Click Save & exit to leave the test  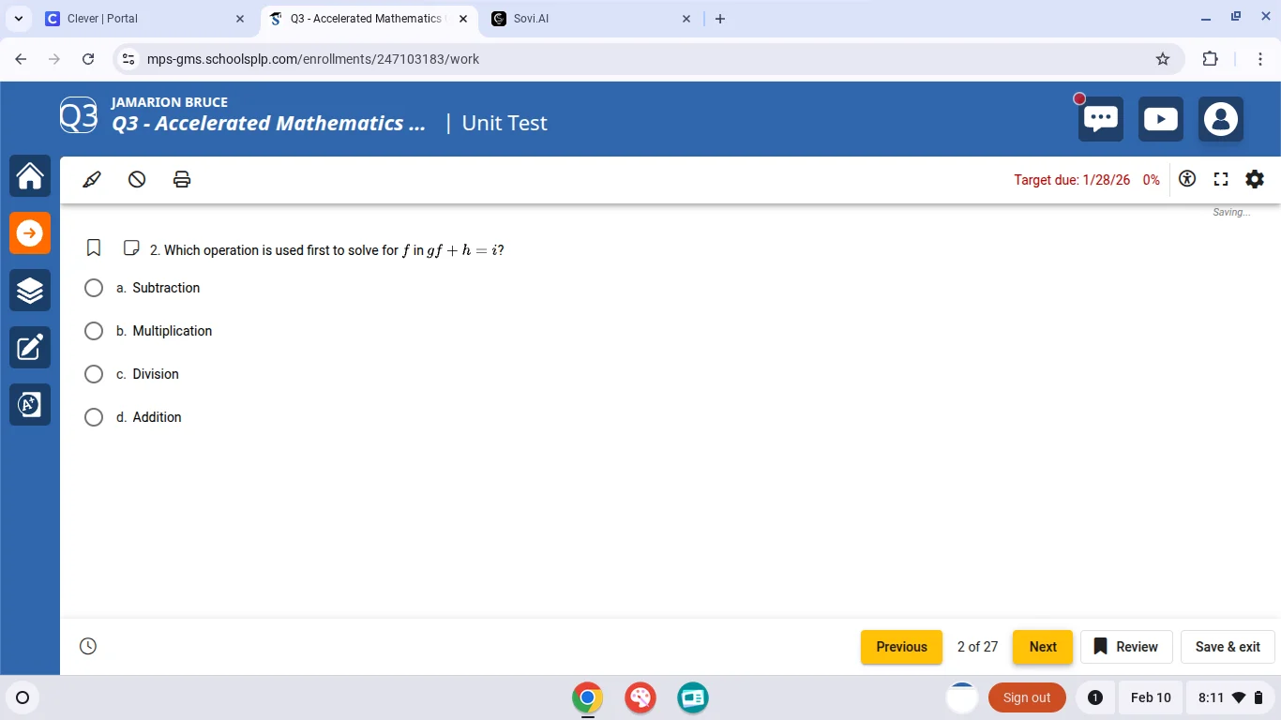click(x=1228, y=647)
